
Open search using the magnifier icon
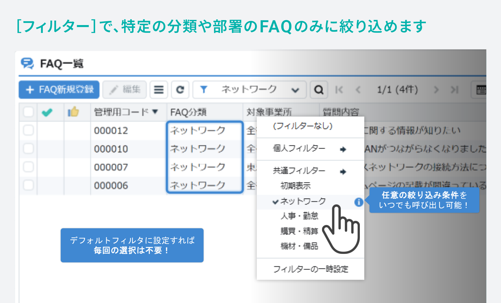319,90
